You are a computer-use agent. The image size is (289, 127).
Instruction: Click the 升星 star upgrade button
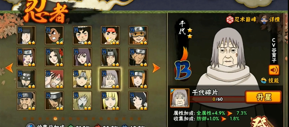pos(263,97)
